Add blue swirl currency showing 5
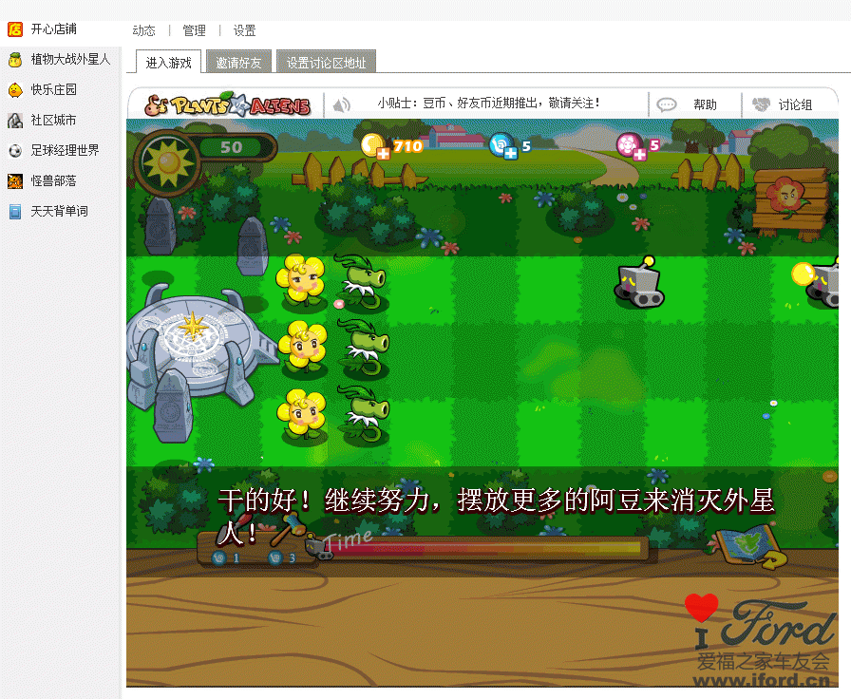The width and height of the screenshot is (851, 699). coord(502,146)
